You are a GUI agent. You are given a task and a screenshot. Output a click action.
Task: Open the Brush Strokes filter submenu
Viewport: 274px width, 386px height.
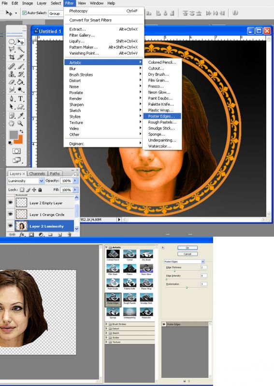(x=104, y=75)
